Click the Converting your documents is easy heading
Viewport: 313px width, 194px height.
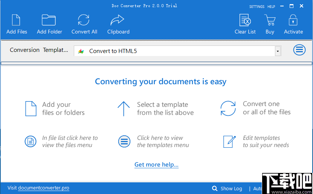tap(161, 82)
